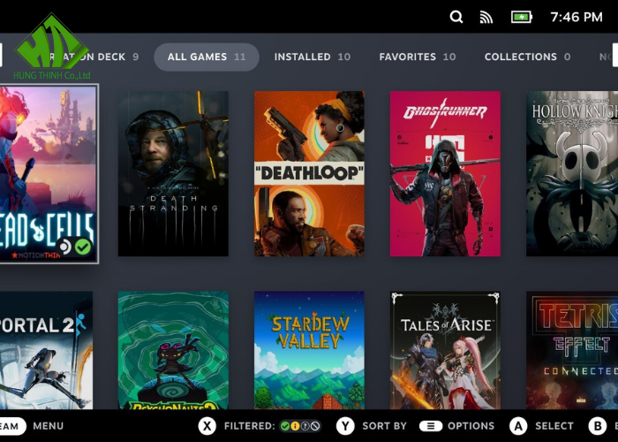Image resolution: width=618 pixels, height=442 pixels.
Task: Click the Options menu button icon
Action: click(x=430, y=426)
